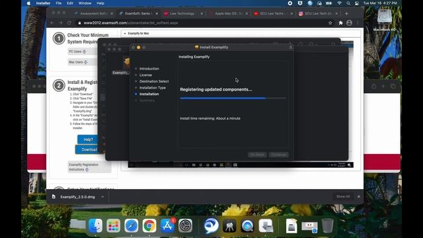423x238 pixels.
Task: Open the Installer app in the Dock
Action: (266, 225)
